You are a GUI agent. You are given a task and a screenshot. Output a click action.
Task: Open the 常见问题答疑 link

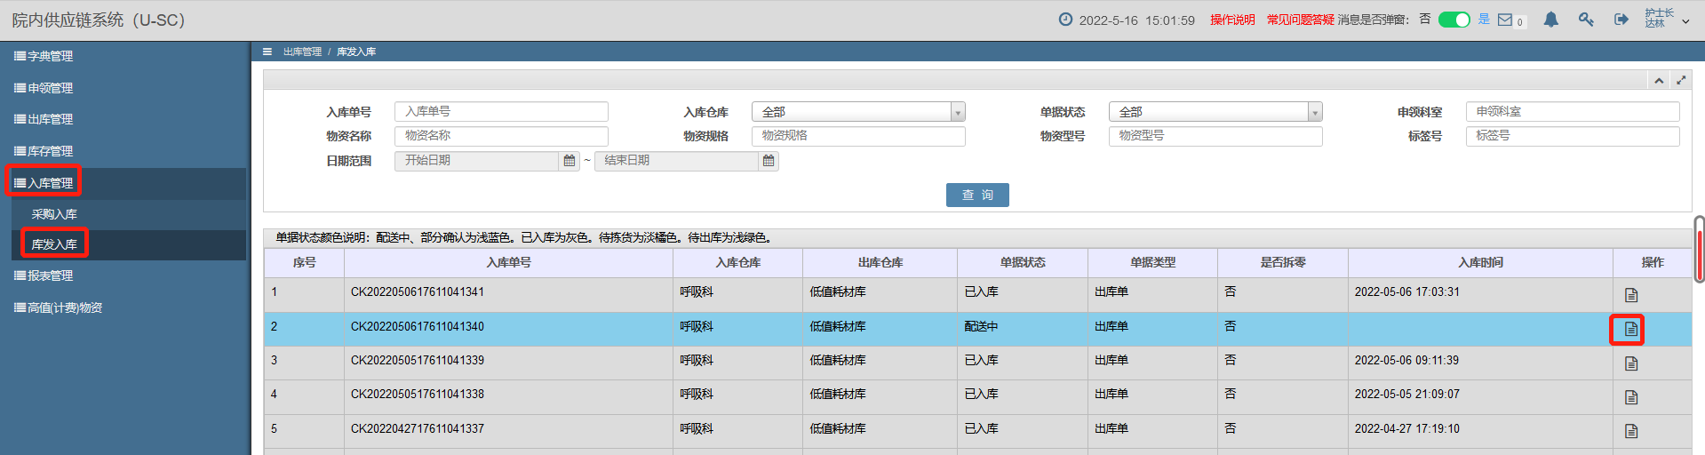[x=1300, y=20]
